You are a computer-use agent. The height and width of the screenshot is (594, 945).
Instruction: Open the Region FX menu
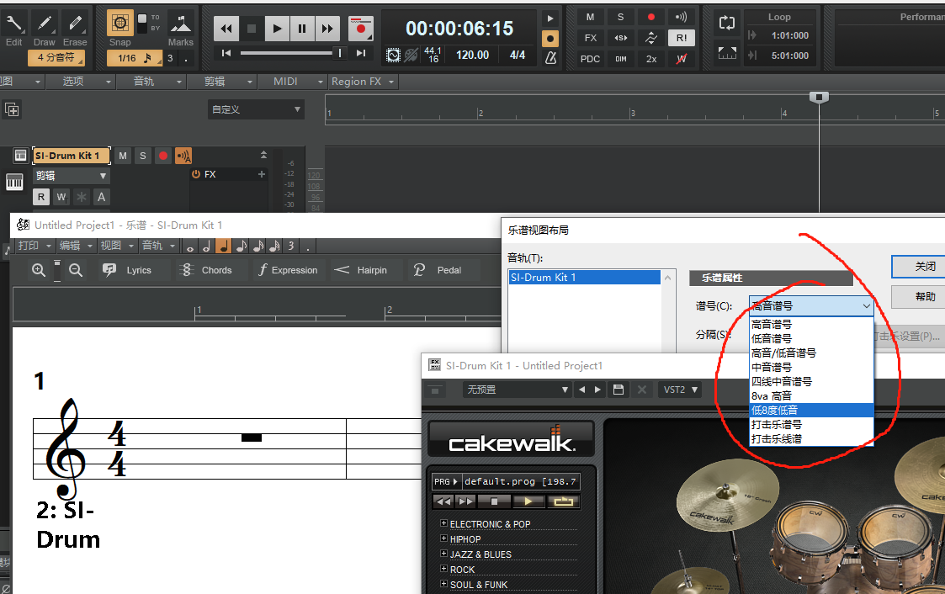[x=362, y=82]
